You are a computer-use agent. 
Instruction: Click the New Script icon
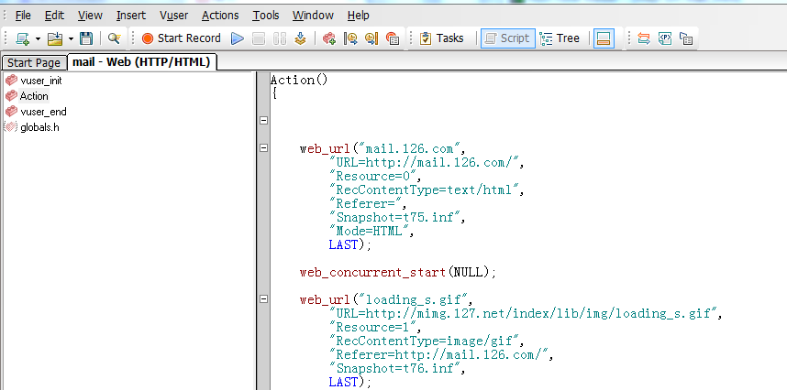22,38
